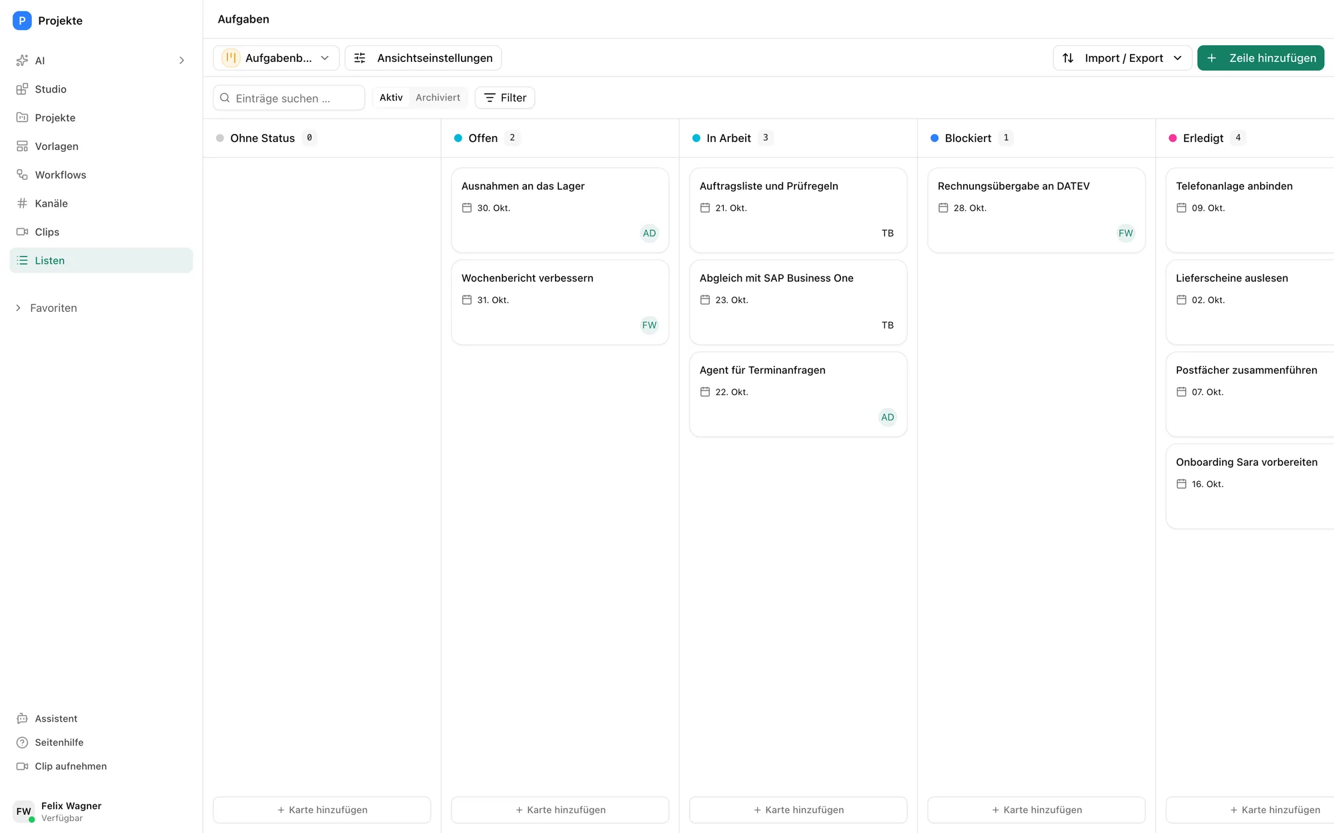Open Onboarding Sara vorbereiten card
Image resolution: width=1334 pixels, height=833 pixels.
1250,486
